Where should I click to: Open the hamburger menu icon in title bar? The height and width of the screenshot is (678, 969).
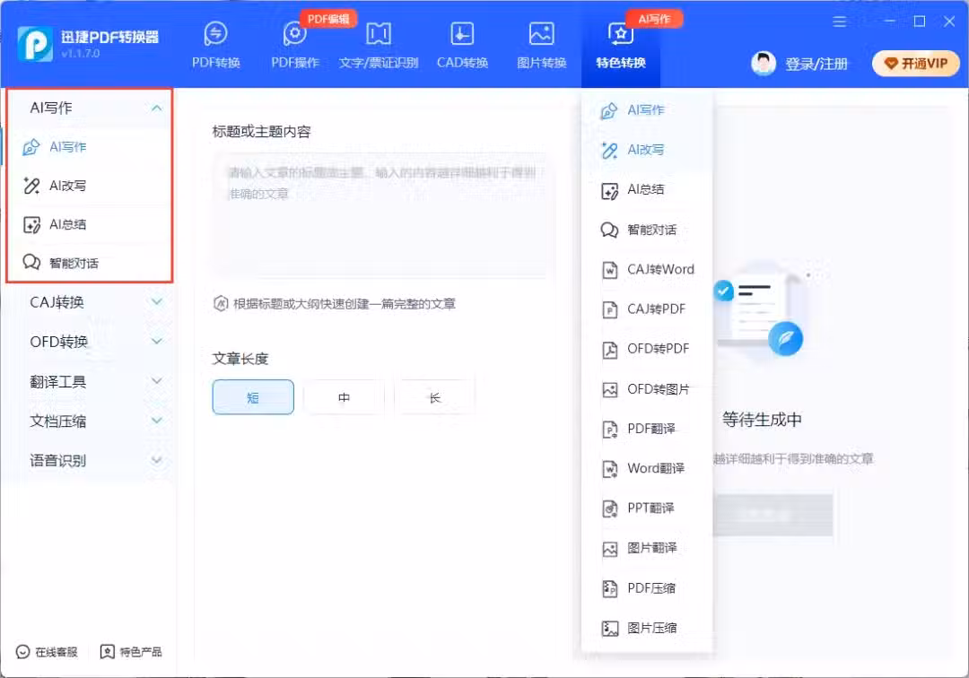pos(839,22)
